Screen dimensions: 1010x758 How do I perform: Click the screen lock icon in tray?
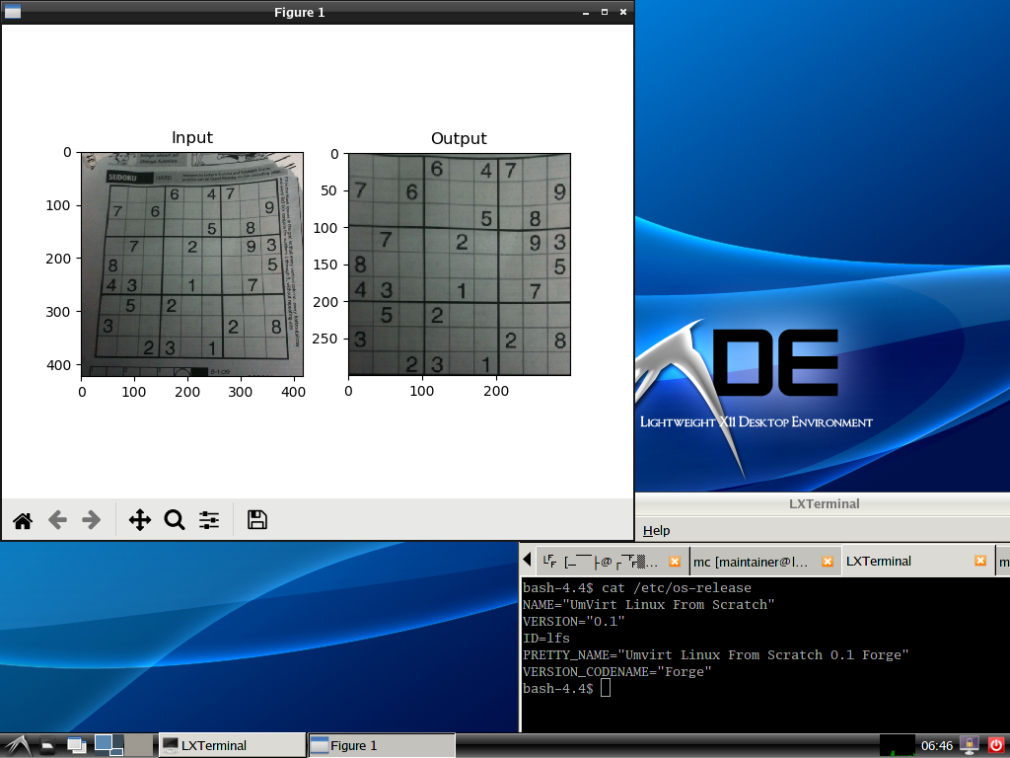pyautogui.click(x=970, y=745)
